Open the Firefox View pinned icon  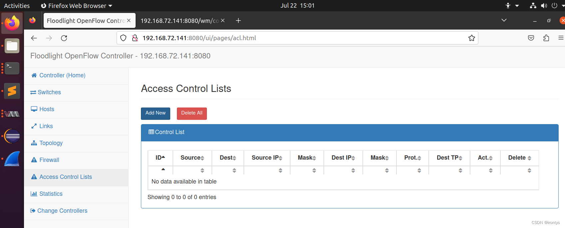pos(32,21)
